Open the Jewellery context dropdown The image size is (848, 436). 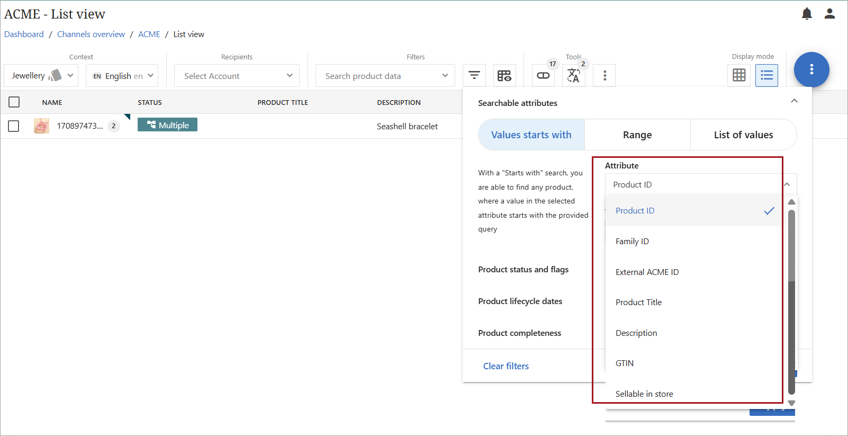click(x=41, y=76)
